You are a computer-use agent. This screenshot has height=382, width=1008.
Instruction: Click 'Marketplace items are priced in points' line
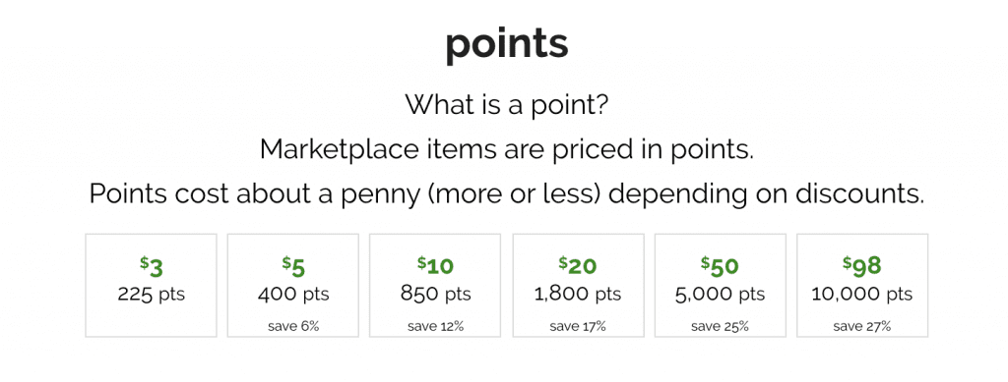point(507,149)
